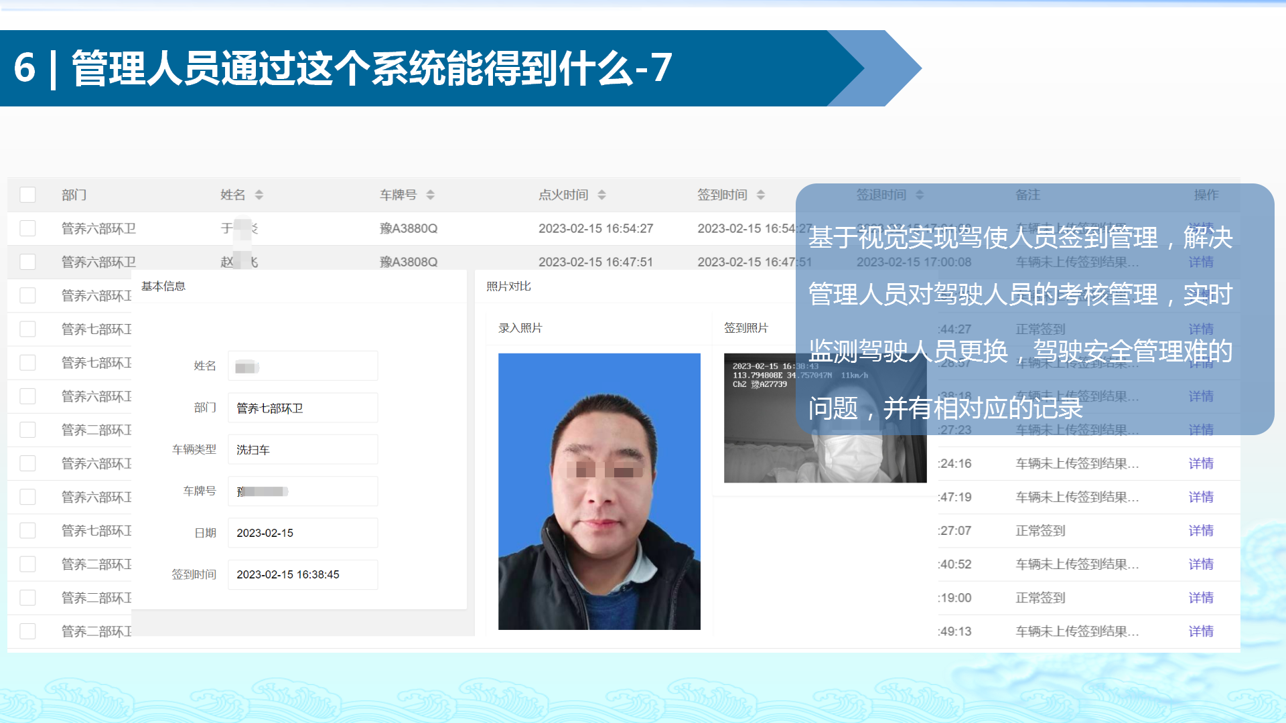Open the 录入照片 portrait photo
Image resolution: width=1286 pixels, height=723 pixels.
(599, 491)
